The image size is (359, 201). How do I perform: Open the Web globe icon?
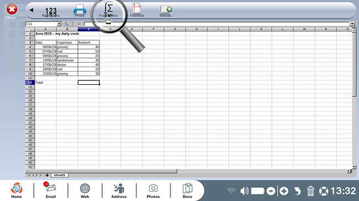pos(85,191)
